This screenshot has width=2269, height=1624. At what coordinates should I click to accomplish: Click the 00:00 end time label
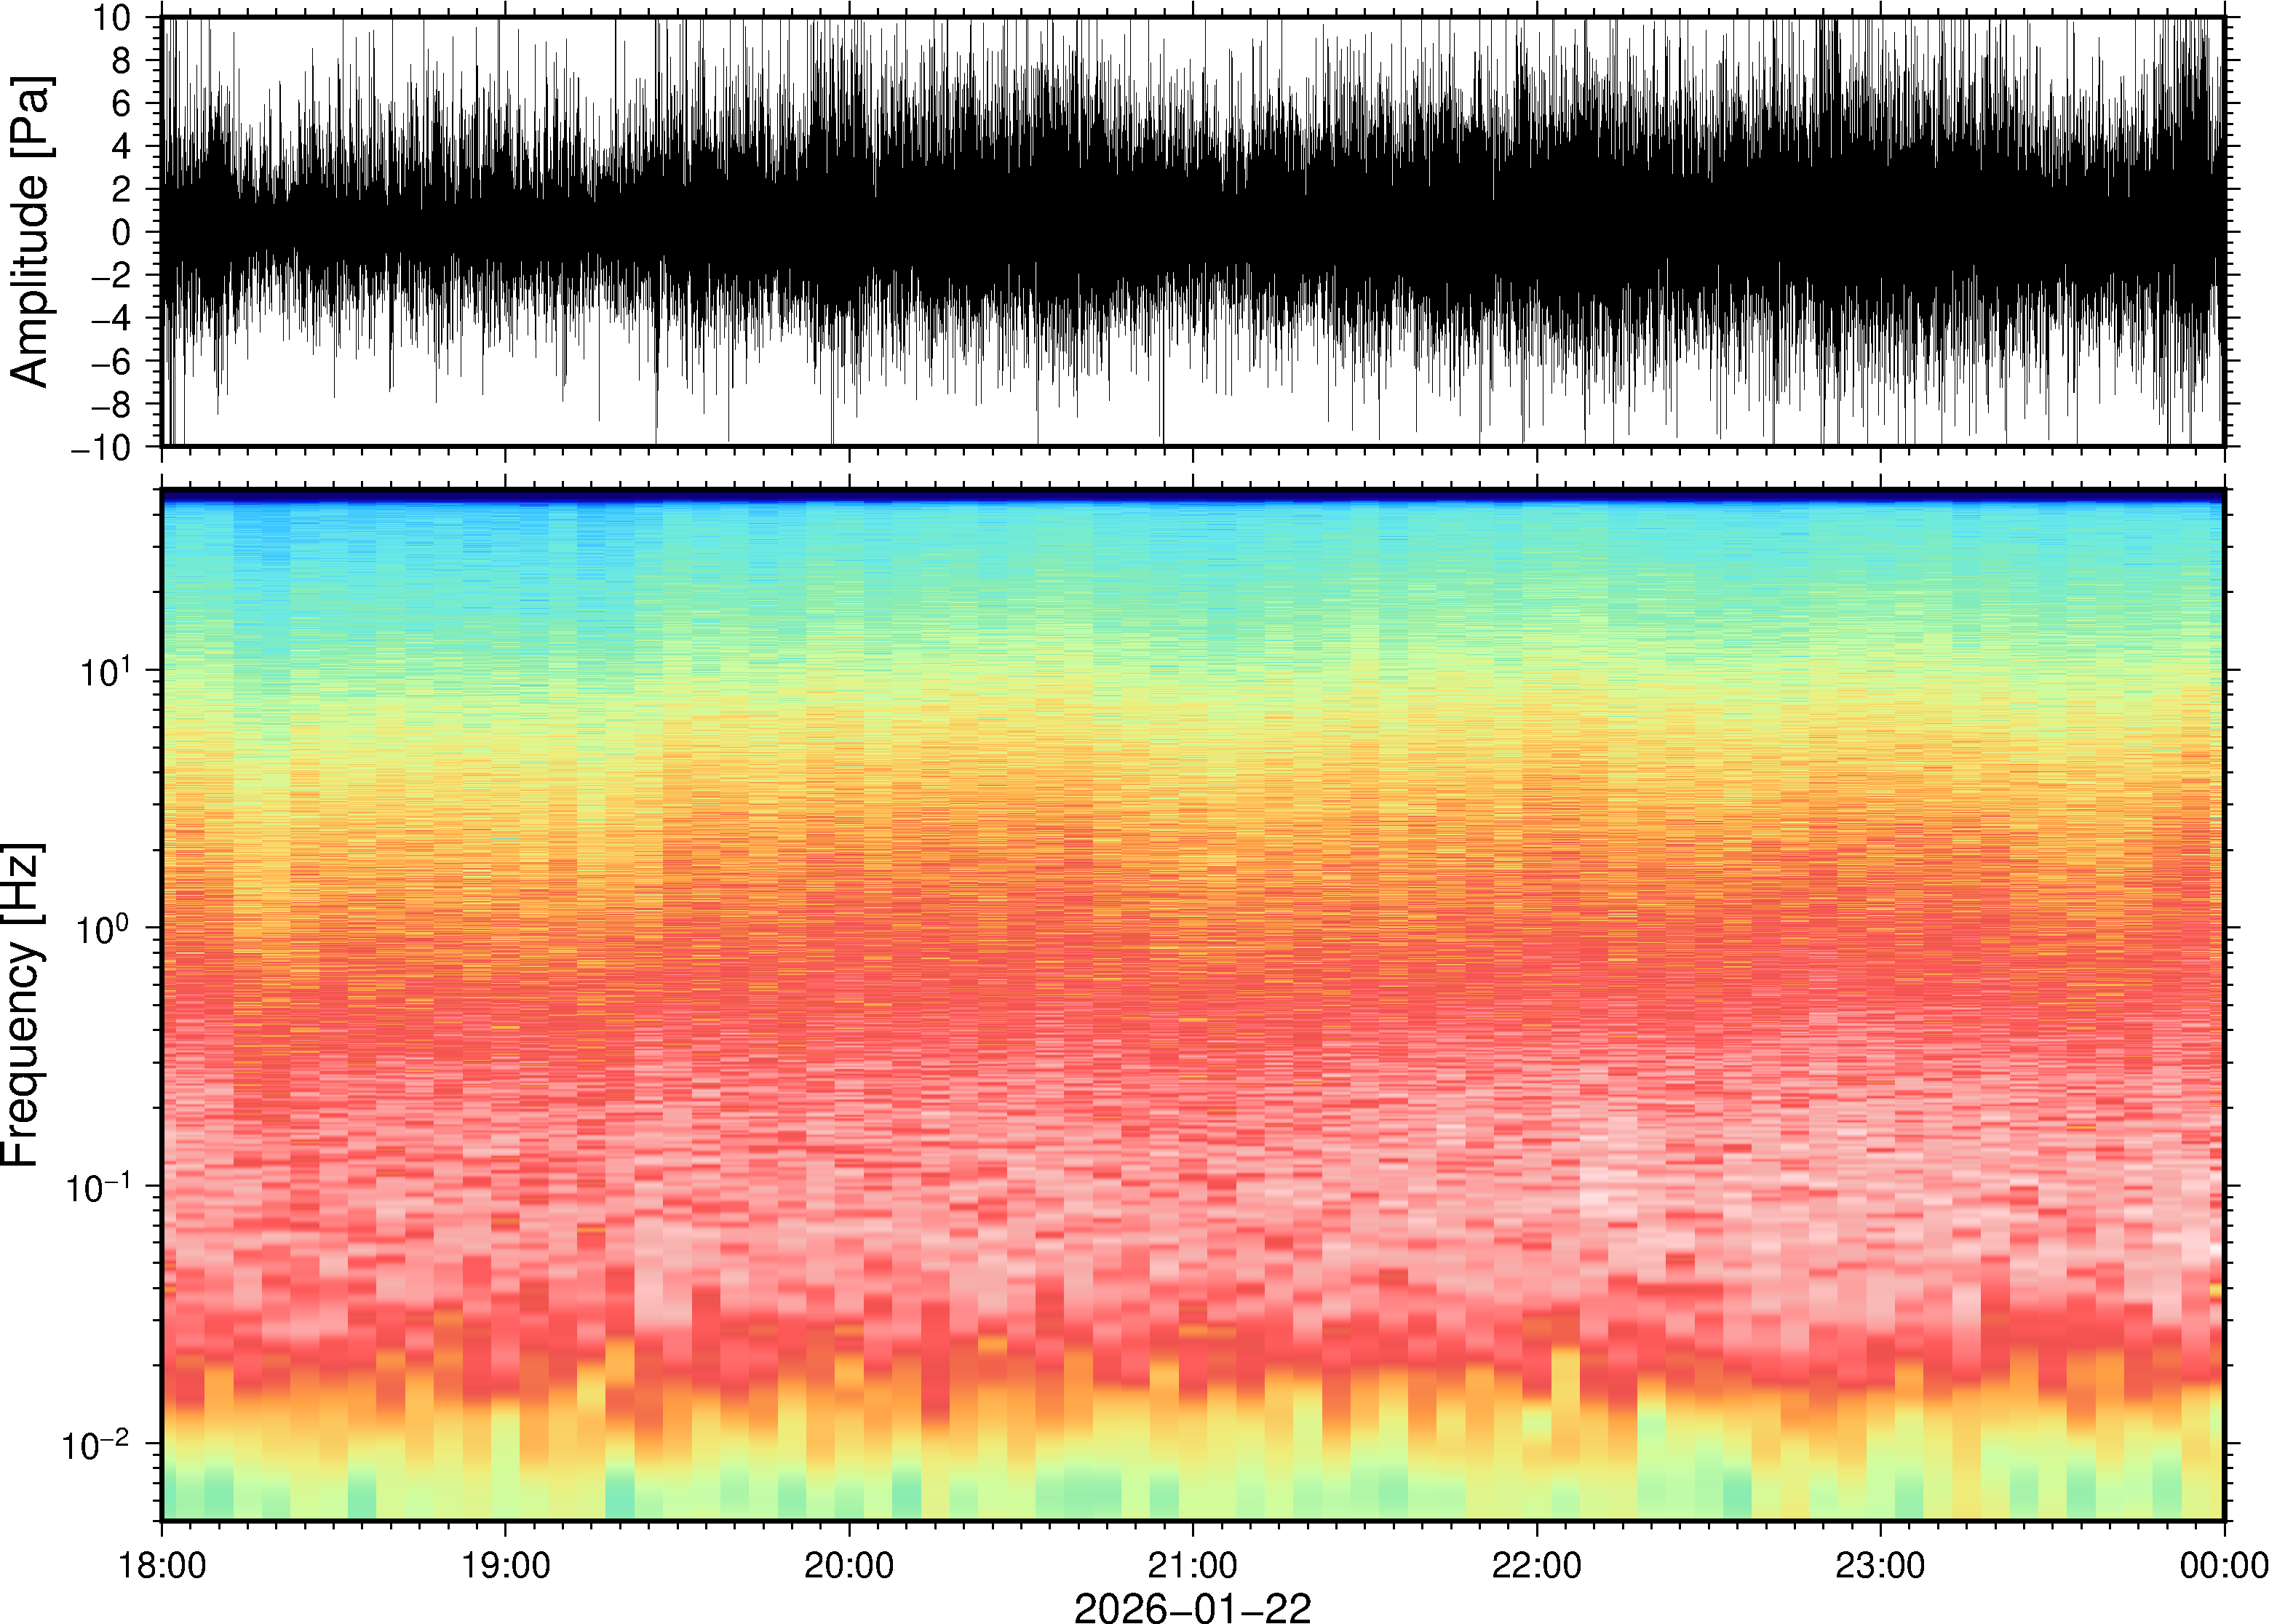pos(2223,1565)
